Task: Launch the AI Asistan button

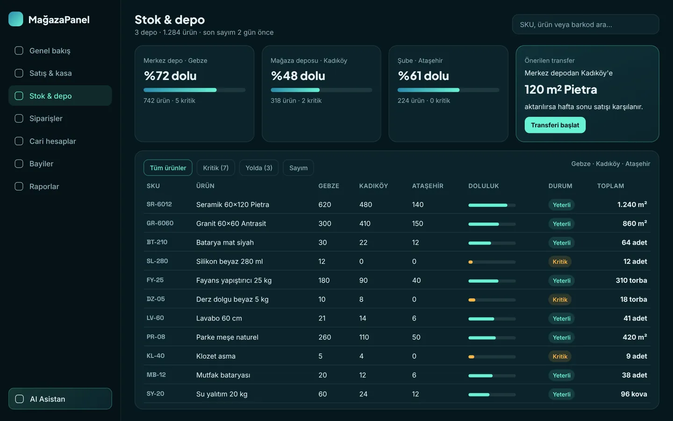Action: click(x=60, y=399)
